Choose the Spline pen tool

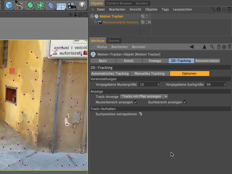[x=19, y=5]
